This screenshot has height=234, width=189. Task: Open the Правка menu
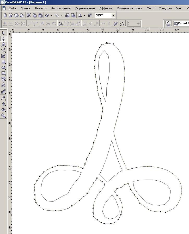25,8
